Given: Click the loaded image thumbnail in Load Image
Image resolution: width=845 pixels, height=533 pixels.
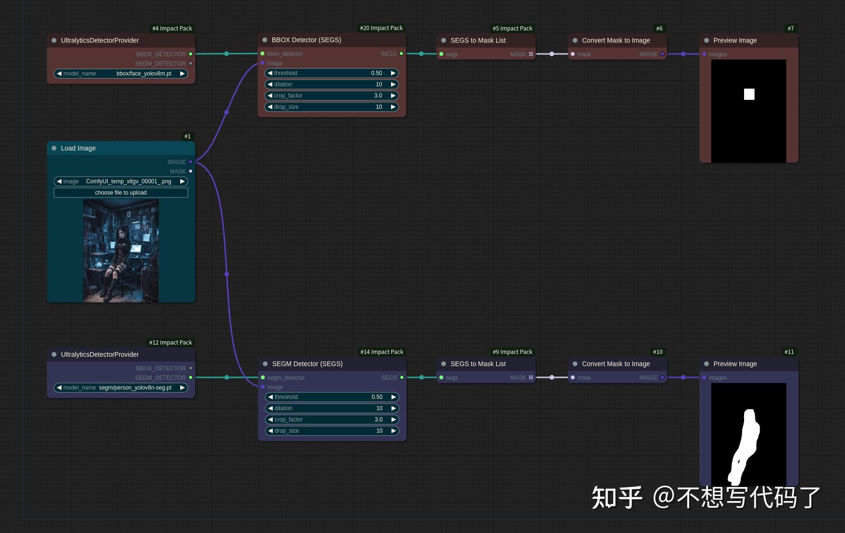Looking at the screenshot, I should click(121, 250).
